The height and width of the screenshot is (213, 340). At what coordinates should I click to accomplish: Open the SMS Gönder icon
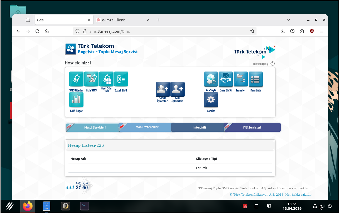(x=76, y=79)
